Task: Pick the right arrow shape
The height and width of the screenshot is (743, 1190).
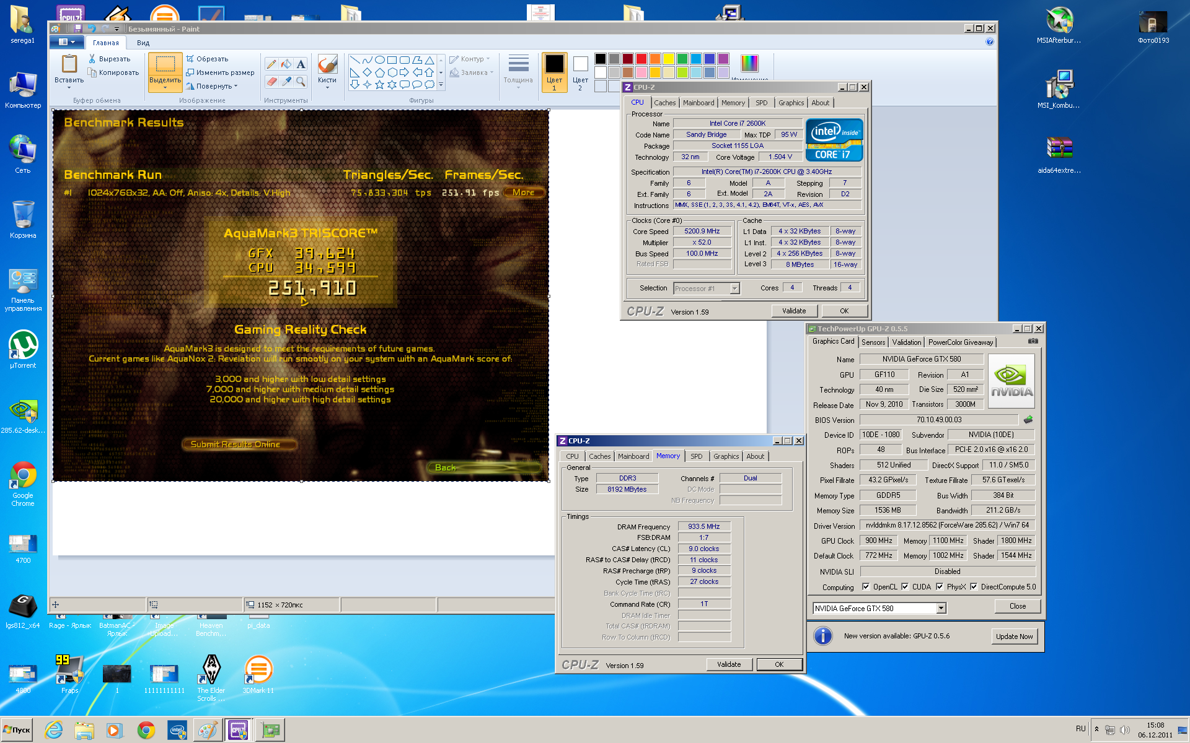Action: point(404,72)
